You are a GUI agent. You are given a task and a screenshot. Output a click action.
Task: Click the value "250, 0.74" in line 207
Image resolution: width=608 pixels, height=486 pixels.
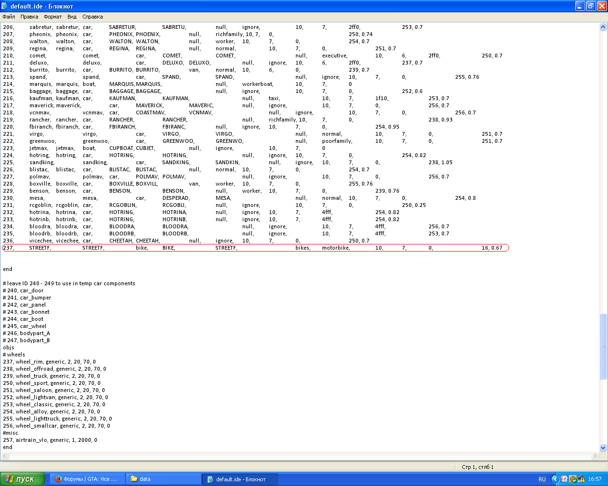(361, 34)
